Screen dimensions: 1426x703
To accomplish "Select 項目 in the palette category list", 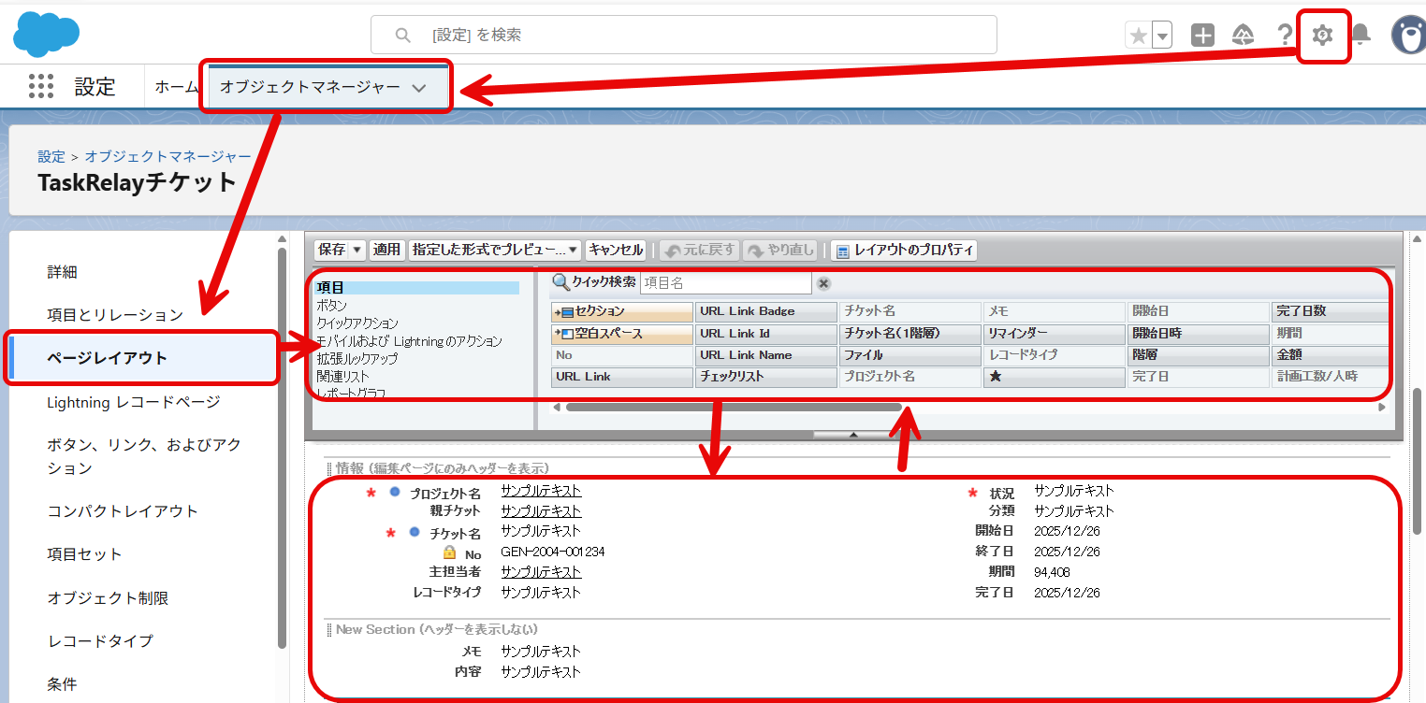I will point(417,288).
